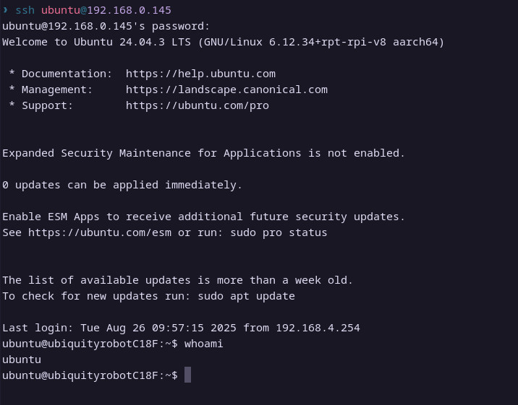This screenshot has height=405, width=518.
Task: Follow the https://ubuntu.com/pro support link
Action: (x=197, y=105)
